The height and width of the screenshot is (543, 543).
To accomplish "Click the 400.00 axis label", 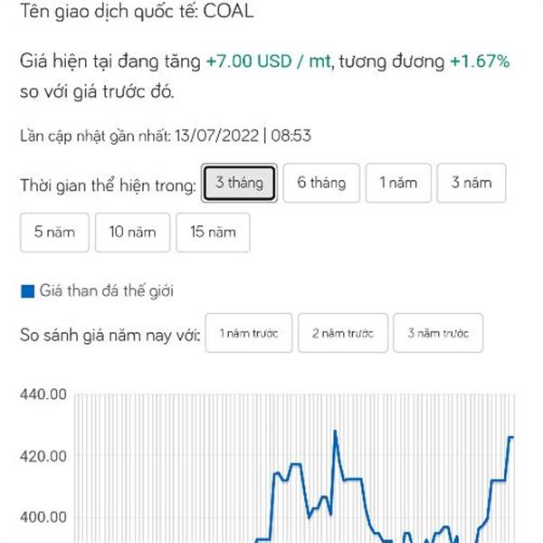I will point(43,518).
